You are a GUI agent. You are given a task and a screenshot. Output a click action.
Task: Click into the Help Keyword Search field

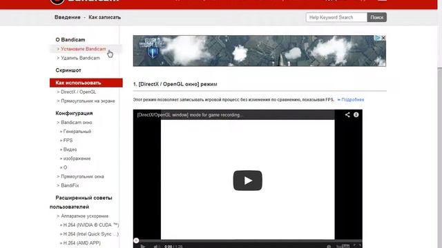(336, 17)
